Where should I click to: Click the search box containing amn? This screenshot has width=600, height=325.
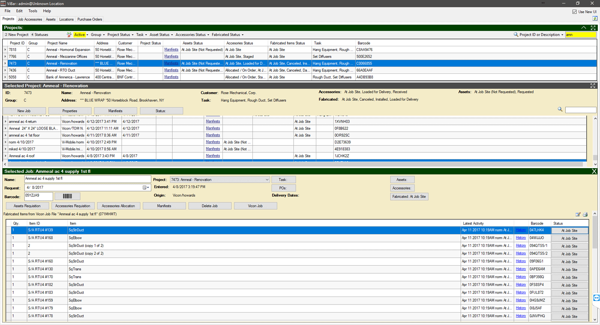tap(581, 35)
